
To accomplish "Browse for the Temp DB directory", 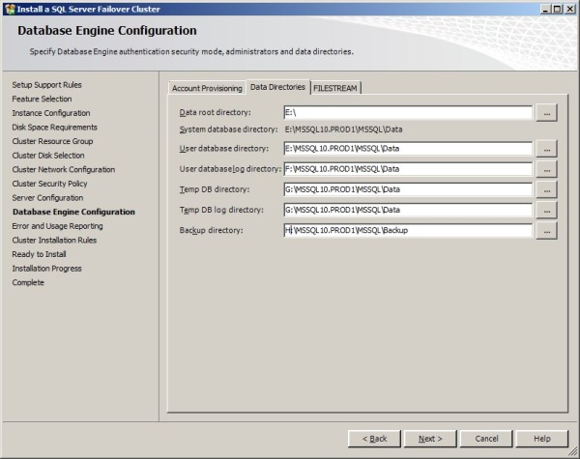I will 547,189.
